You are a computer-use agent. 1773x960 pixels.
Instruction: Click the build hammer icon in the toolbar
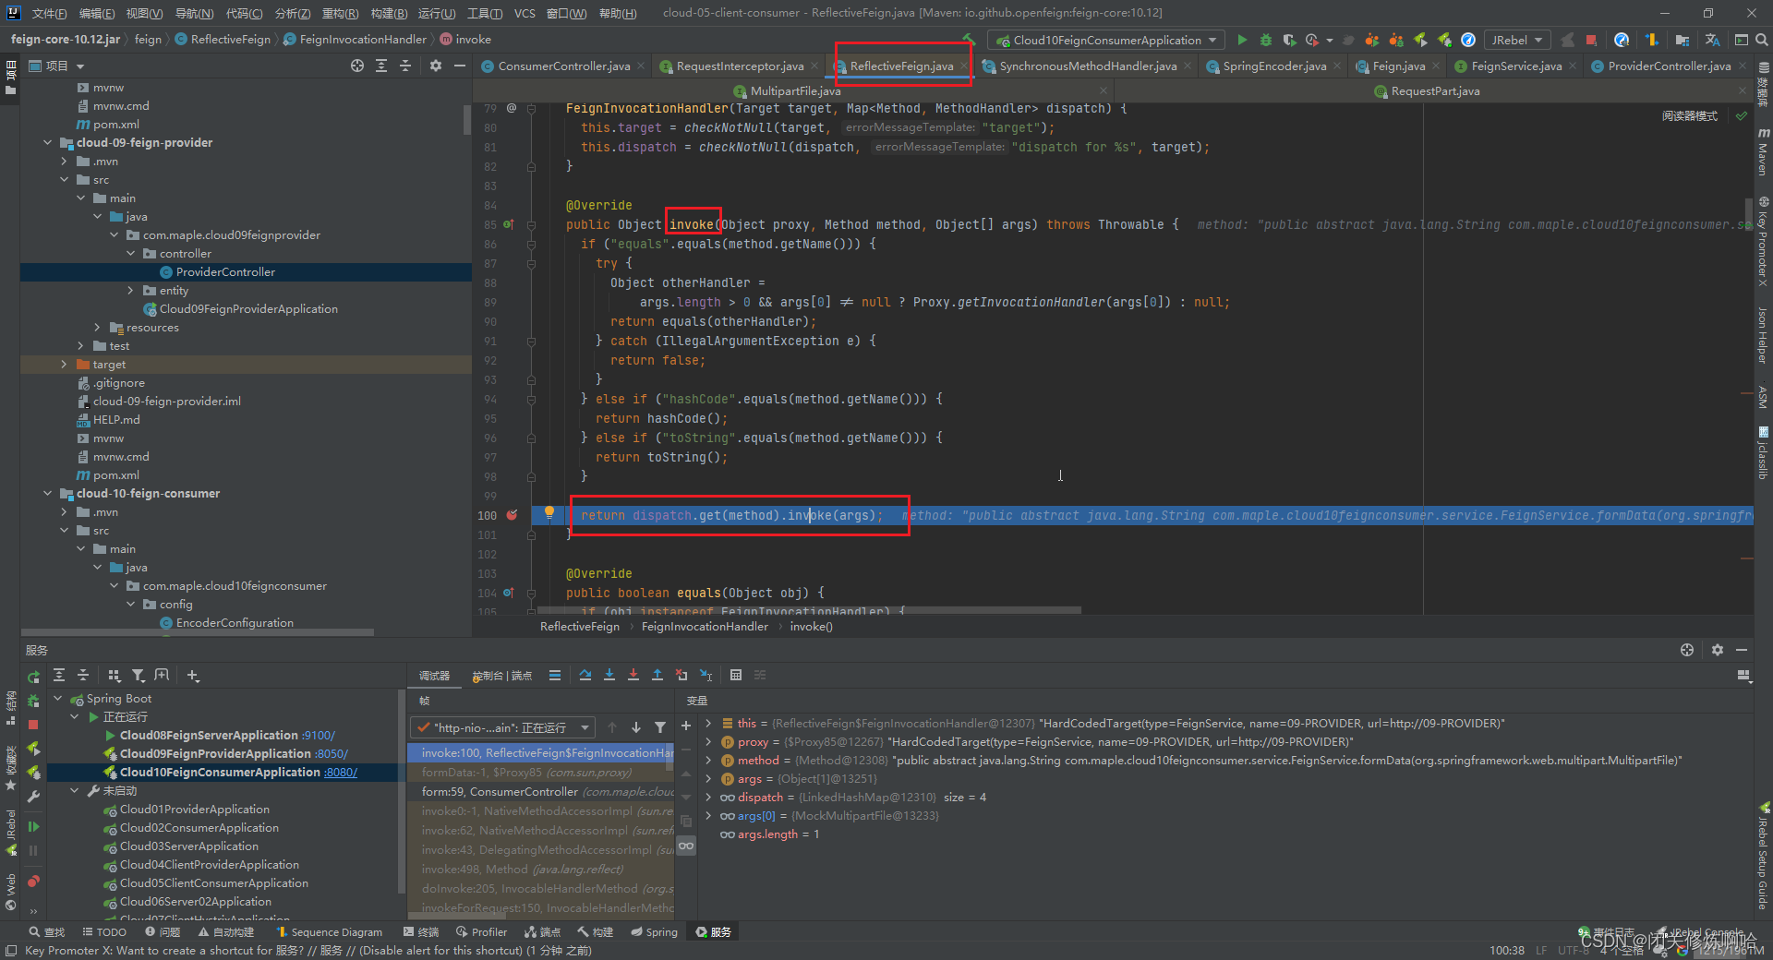click(969, 40)
